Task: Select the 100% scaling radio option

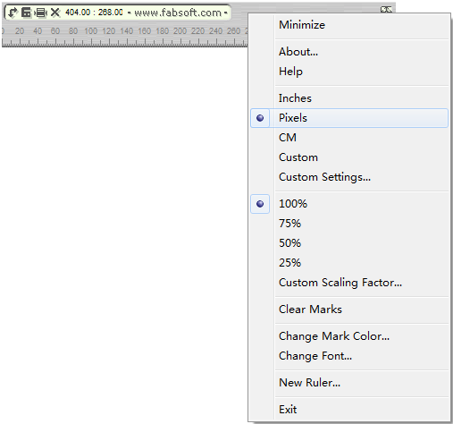Action: [x=349, y=204]
